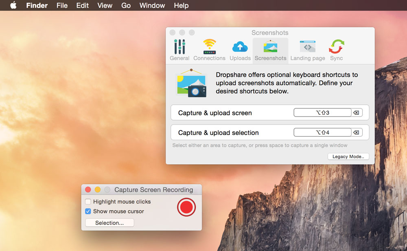Click the Screenshots window title text
The height and width of the screenshot is (251, 407).
(270, 33)
